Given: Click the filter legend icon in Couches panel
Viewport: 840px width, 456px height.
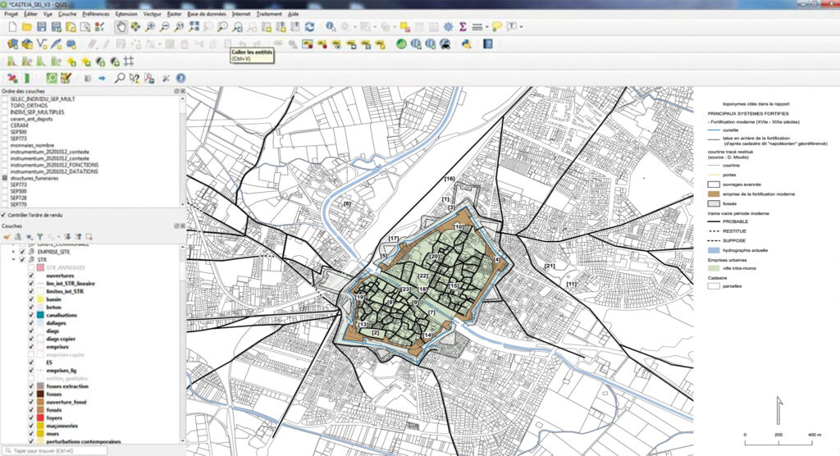Looking at the screenshot, I should click(40, 237).
